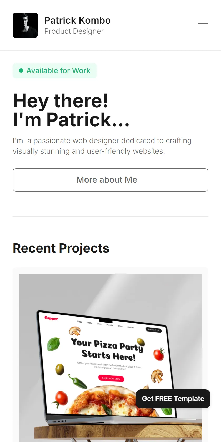This screenshot has height=442, width=221.
Task: Select the Available for Work badge
Action: pyautogui.click(x=55, y=71)
